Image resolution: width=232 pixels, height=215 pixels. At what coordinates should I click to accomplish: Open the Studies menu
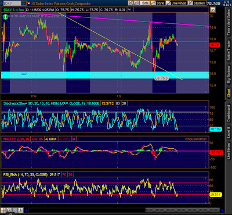197,3
